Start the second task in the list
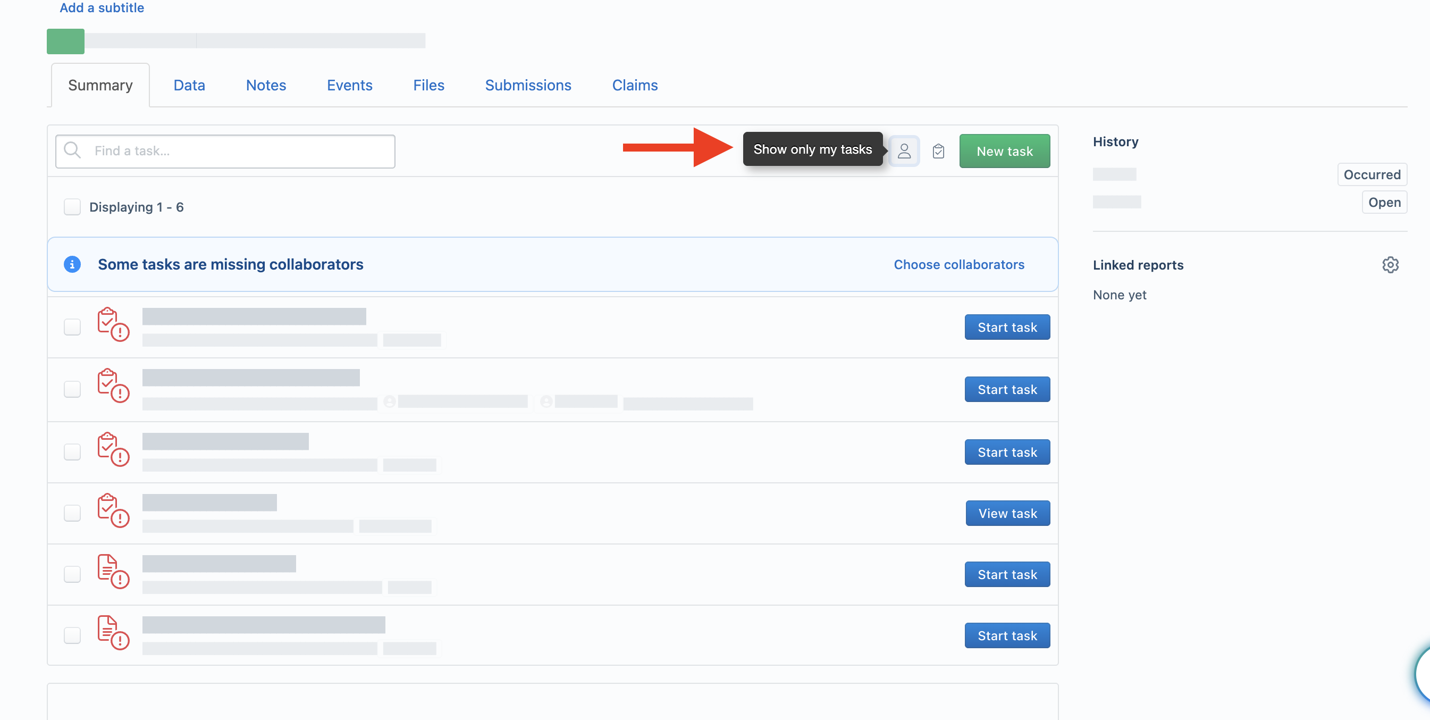 pos(1007,389)
